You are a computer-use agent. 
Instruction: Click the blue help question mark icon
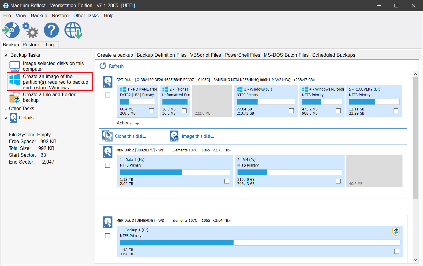point(51,30)
